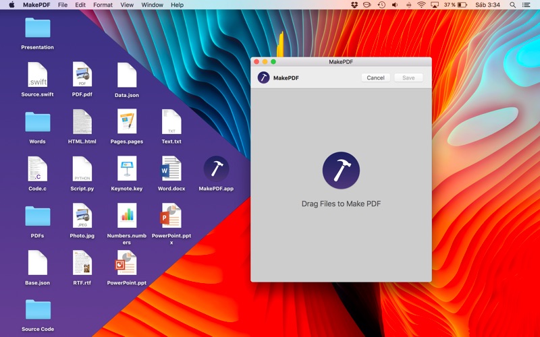Screen dimensions: 540x337
Task: Open the View menu
Action: [x=127, y=5]
